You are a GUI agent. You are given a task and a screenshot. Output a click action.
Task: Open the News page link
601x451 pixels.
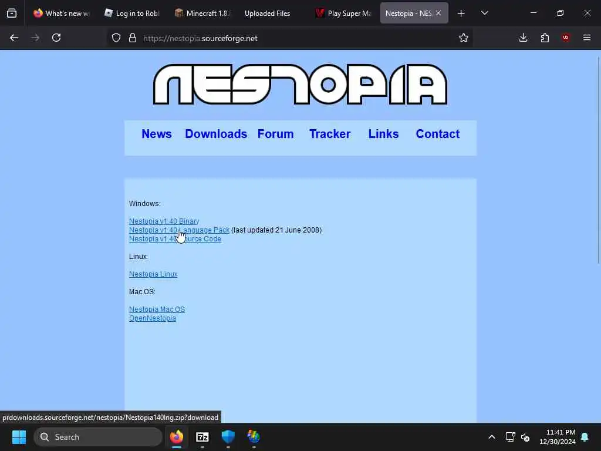pyautogui.click(x=156, y=134)
